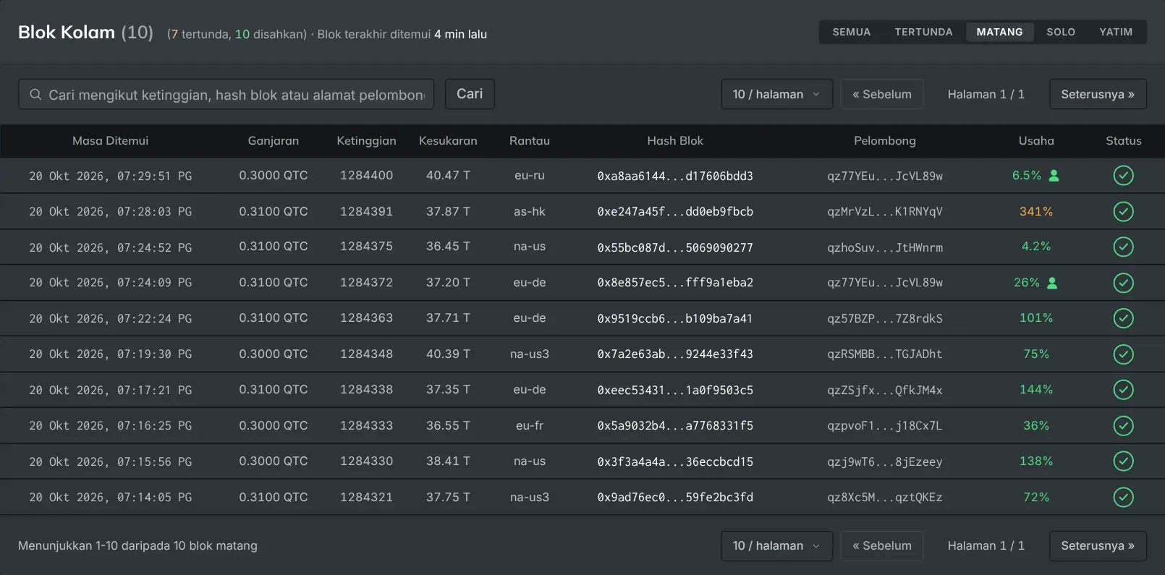Click the status checkmark for block 1284321
The image size is (1165, 575).
[x=1123, y=498]
